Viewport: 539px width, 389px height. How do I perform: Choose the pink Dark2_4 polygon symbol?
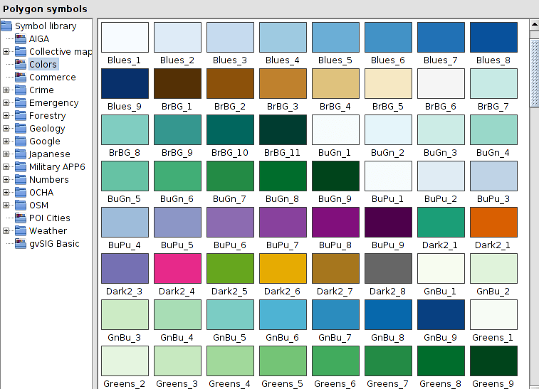177,268
